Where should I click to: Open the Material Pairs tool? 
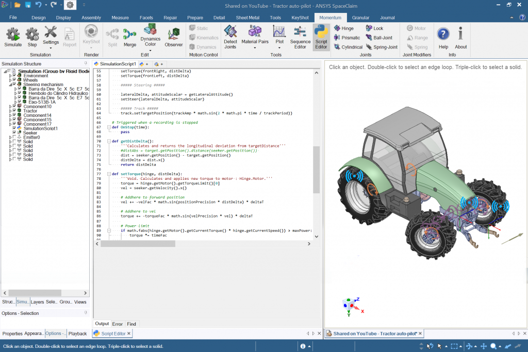(255, 37)
